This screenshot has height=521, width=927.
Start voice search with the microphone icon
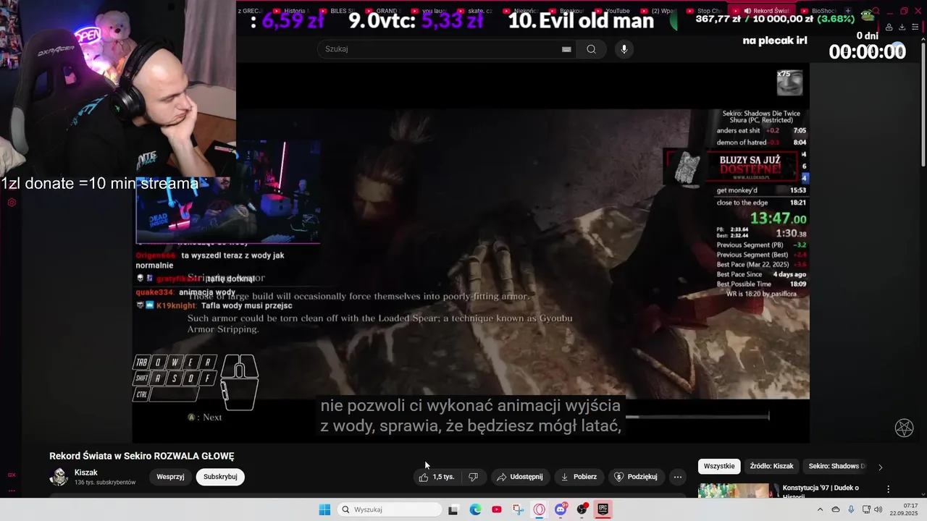tap(624, 49)
